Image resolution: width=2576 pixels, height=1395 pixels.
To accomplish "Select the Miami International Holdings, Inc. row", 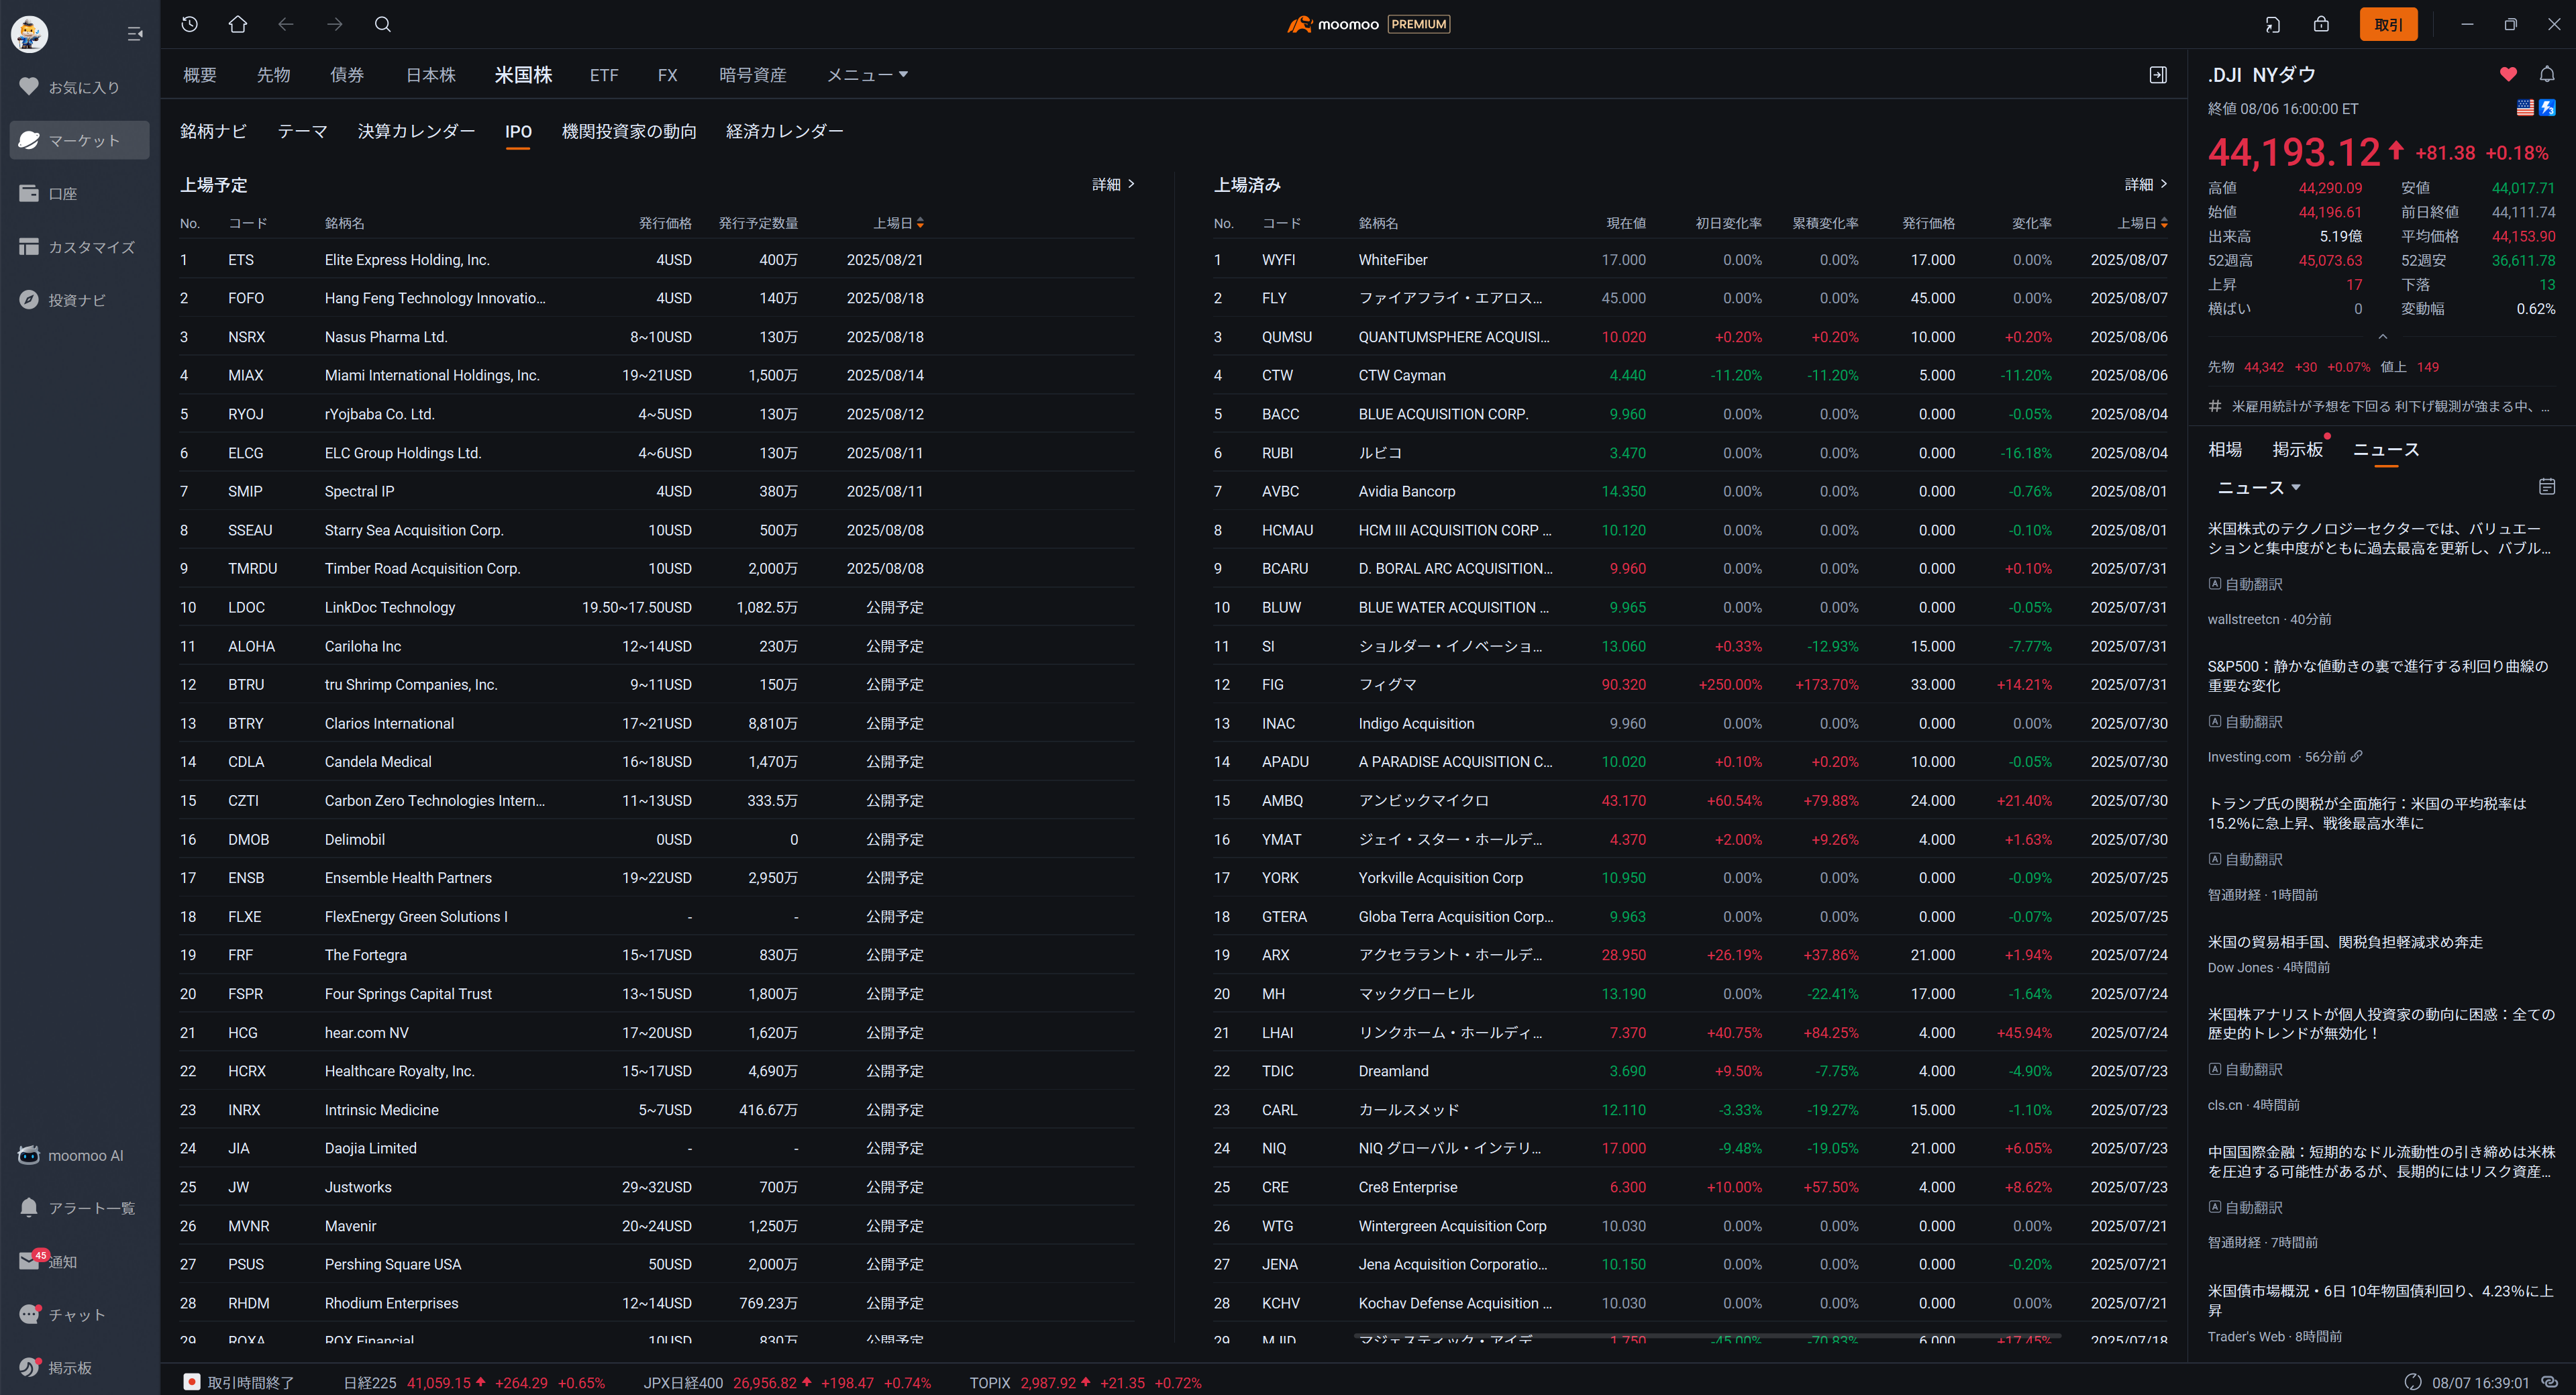I will (x=657, y=375).
